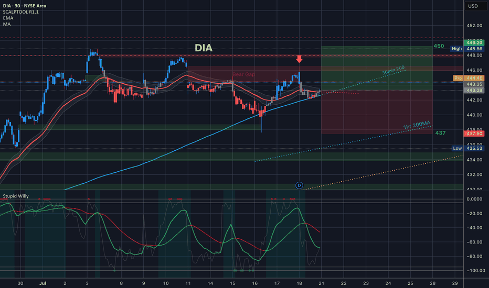Click −20.00 on the Stupid Willy scale
Viewport: 489px width, 288px height.
pyautogui.click(x=474, y=214)
